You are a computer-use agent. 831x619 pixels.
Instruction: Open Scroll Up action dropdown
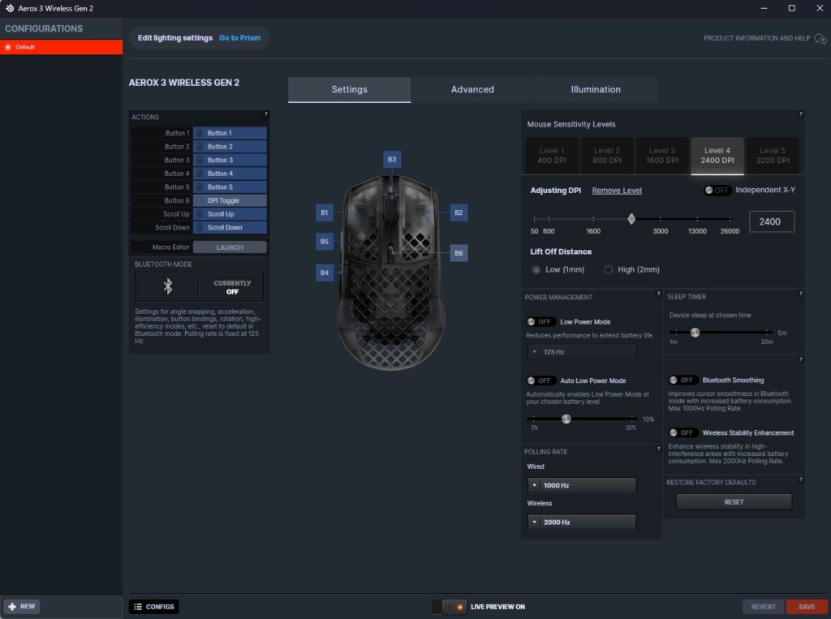[230, 214]
